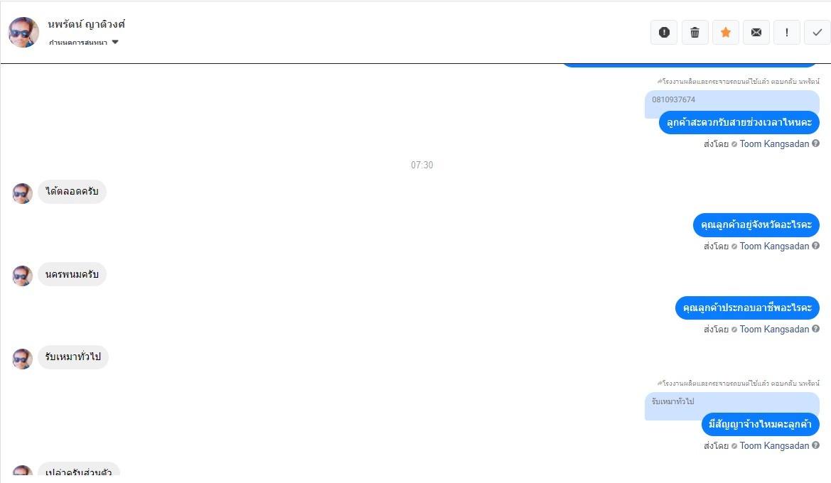
Task: Mark the conversation as spam with the octagon icon
Action: point(664,33)
